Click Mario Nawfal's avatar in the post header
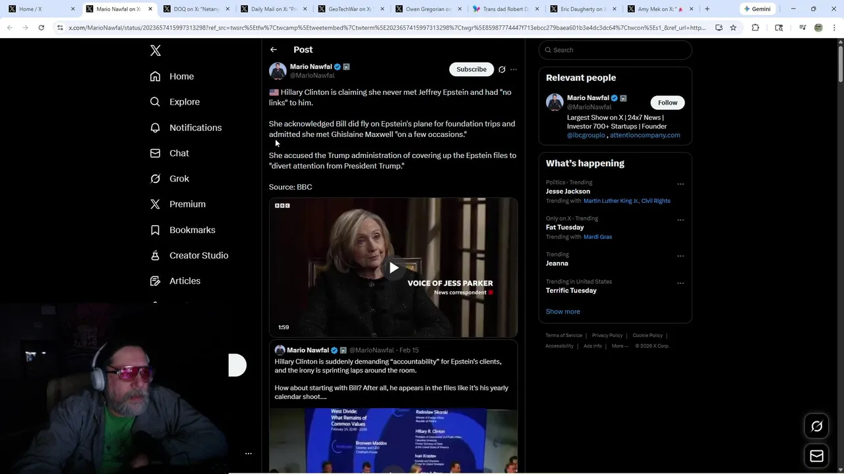Viewport: 844px width, 474px height. click(x=278, y=70)
